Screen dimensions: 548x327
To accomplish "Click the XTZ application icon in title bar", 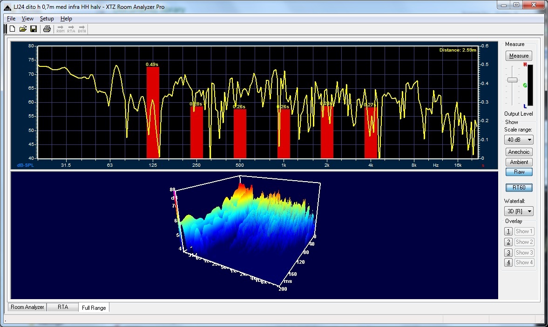I will point(7,7).
